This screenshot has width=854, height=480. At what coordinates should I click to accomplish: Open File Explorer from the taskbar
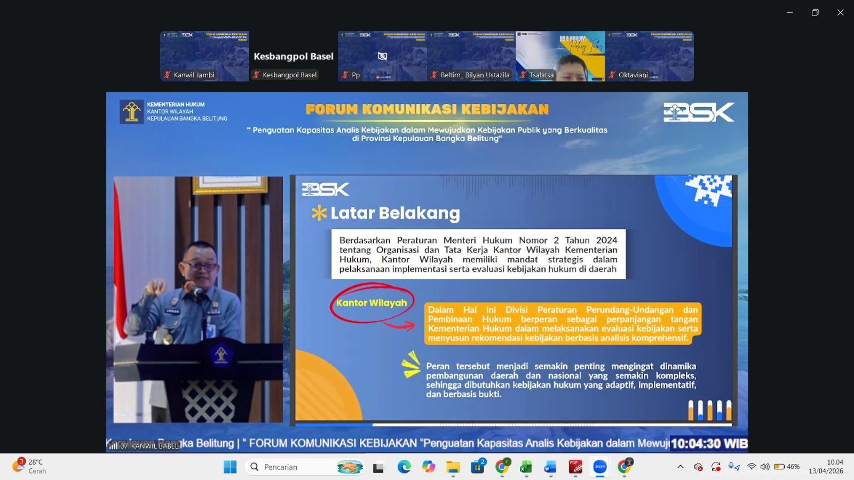453,467
